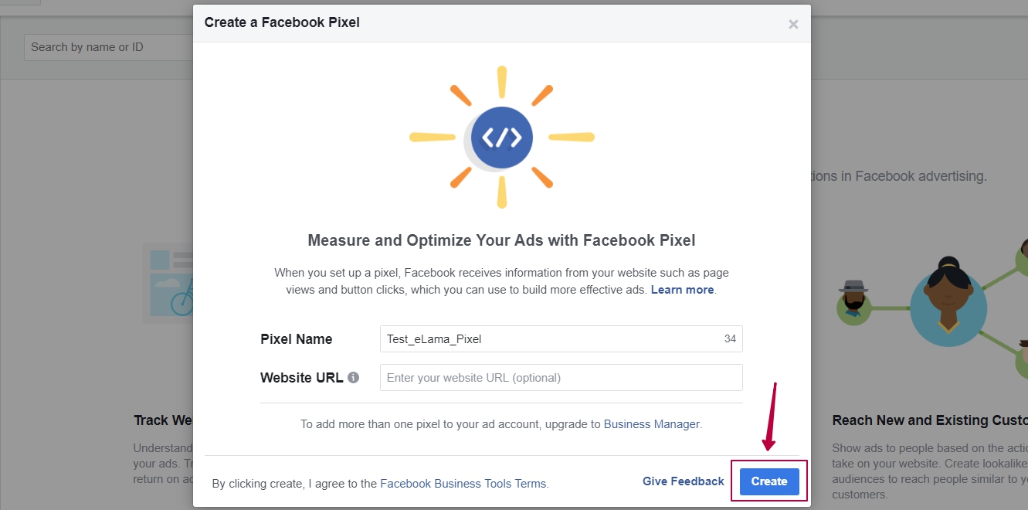Click the bicycle webpage illustration
Viewport: 1028px width, 510px height.
tap(168, 282)
